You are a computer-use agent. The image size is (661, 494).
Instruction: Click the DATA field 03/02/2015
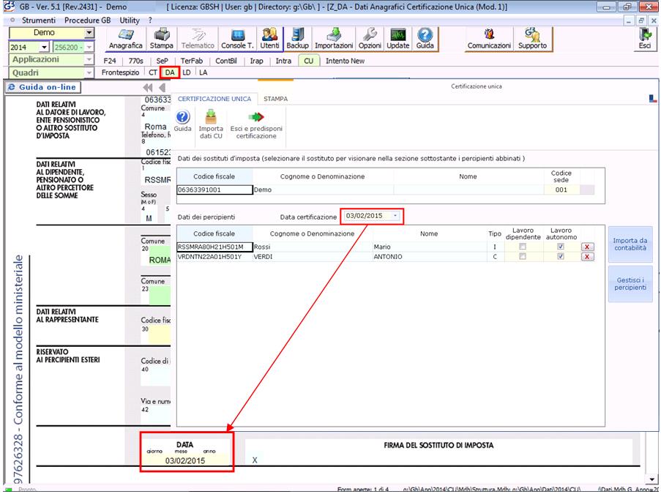[185, 461]
